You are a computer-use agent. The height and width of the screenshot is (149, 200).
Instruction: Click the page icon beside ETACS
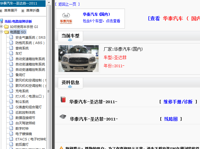tap(11, 139)
